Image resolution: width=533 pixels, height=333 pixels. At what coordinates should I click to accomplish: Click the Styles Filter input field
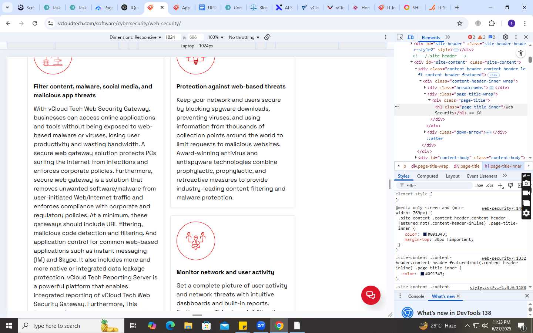434,186
